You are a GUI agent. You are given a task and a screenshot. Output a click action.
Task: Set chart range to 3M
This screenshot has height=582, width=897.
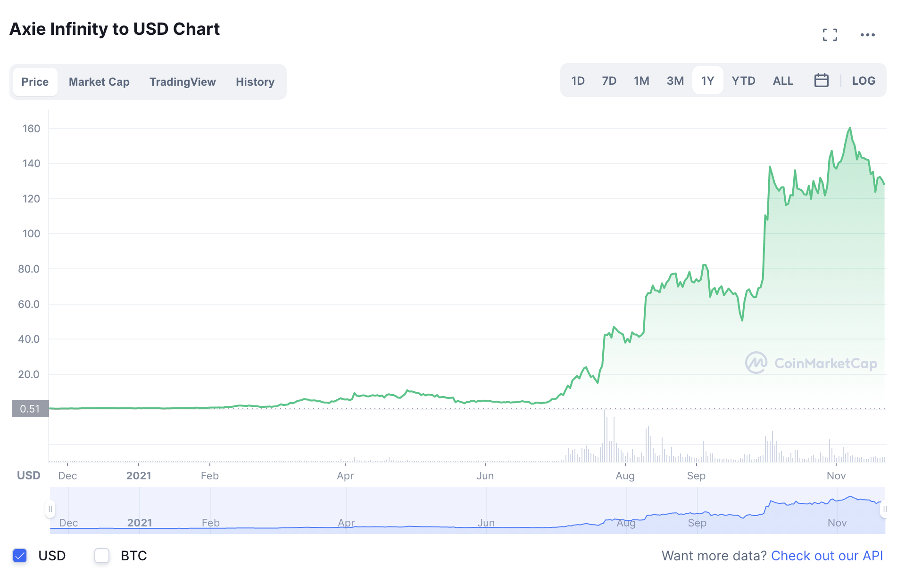coord(675,81)
